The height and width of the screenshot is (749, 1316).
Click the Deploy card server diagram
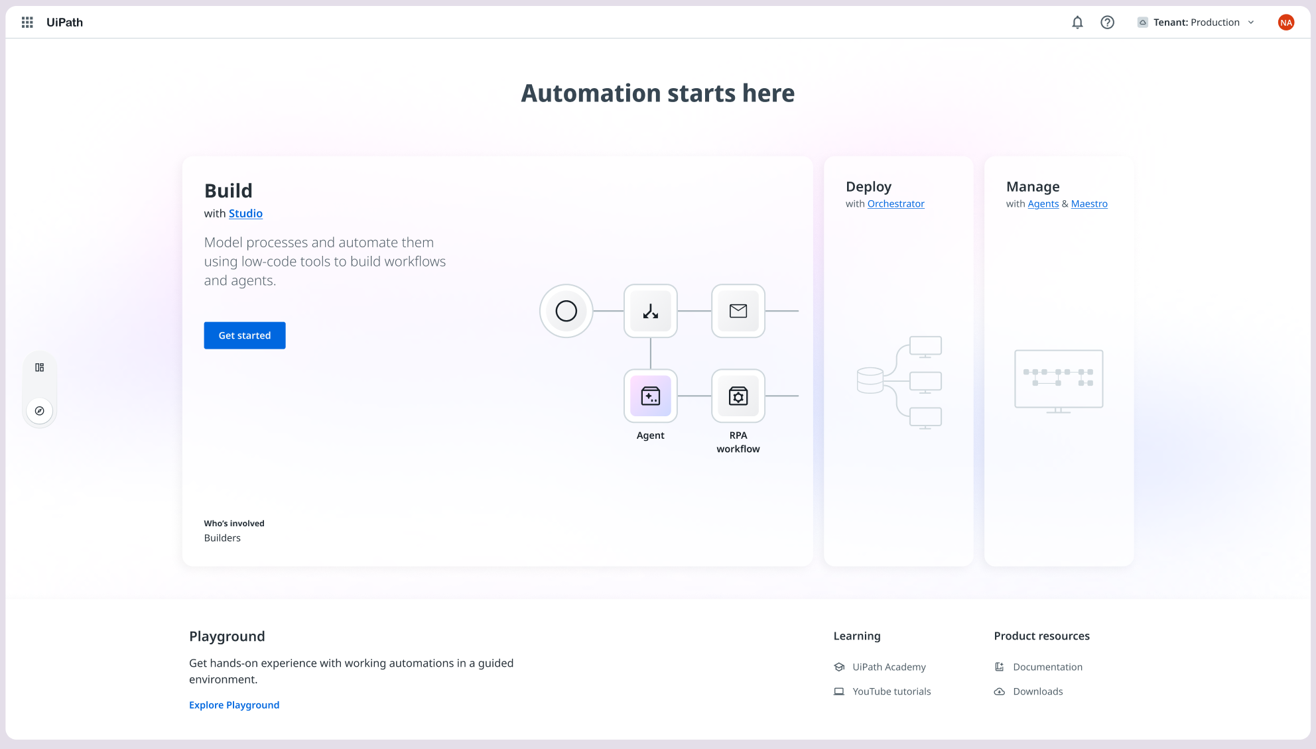click(899, 382)
